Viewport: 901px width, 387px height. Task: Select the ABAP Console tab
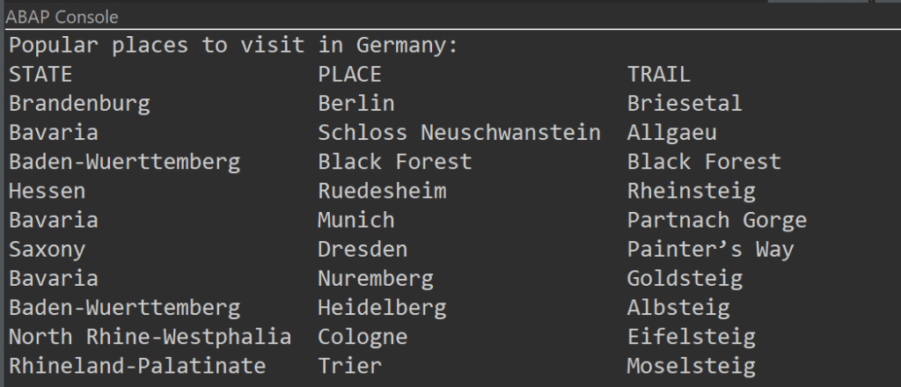click(x=62, y=17)
